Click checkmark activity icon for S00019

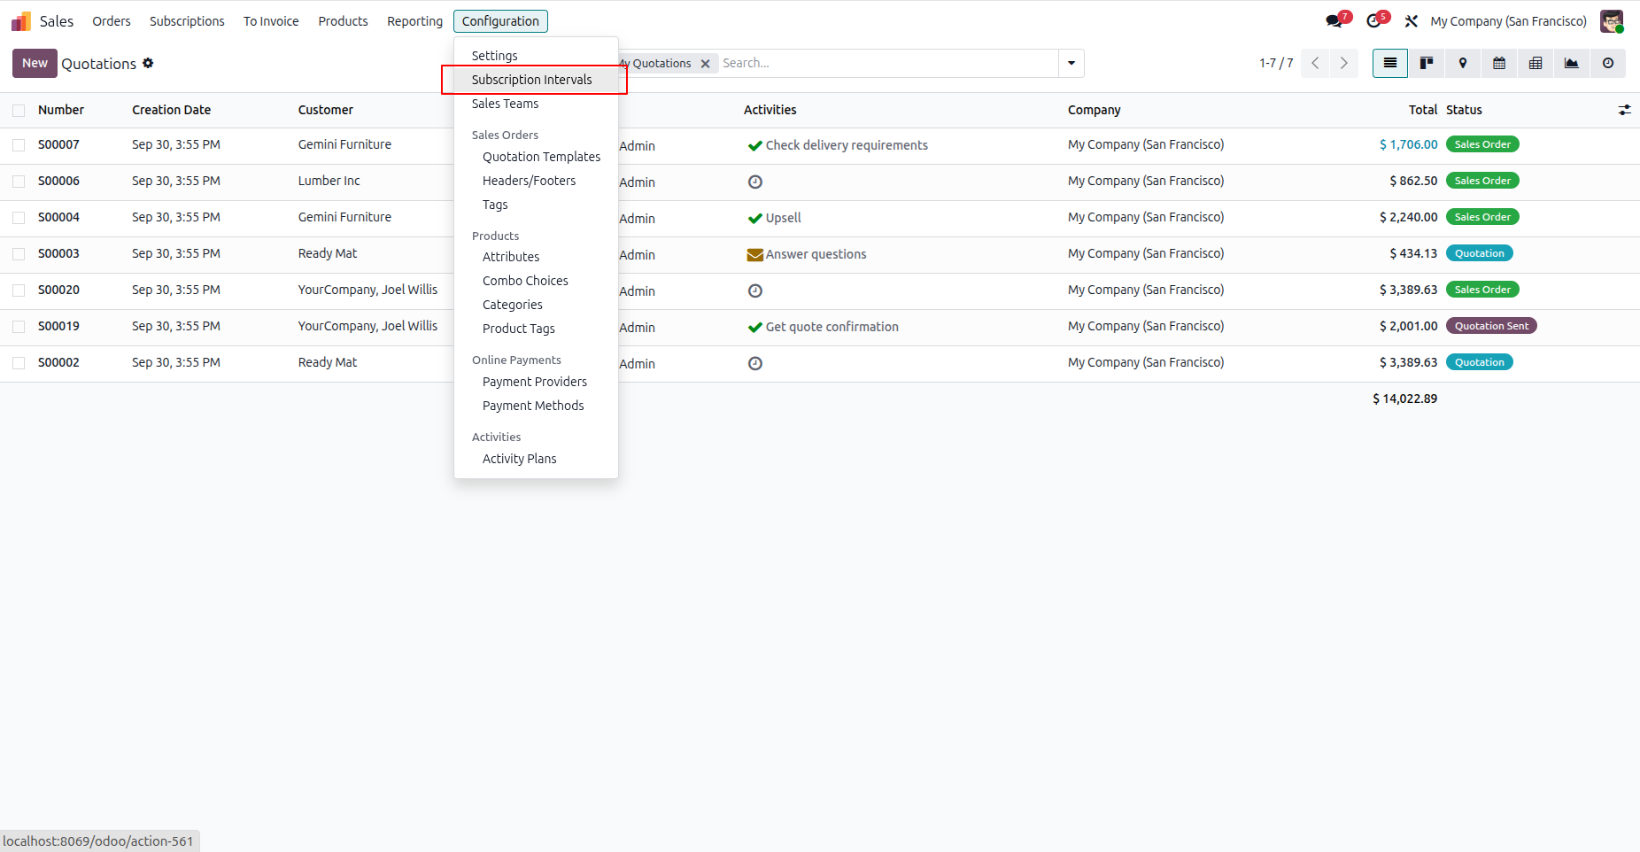point(755,327)
